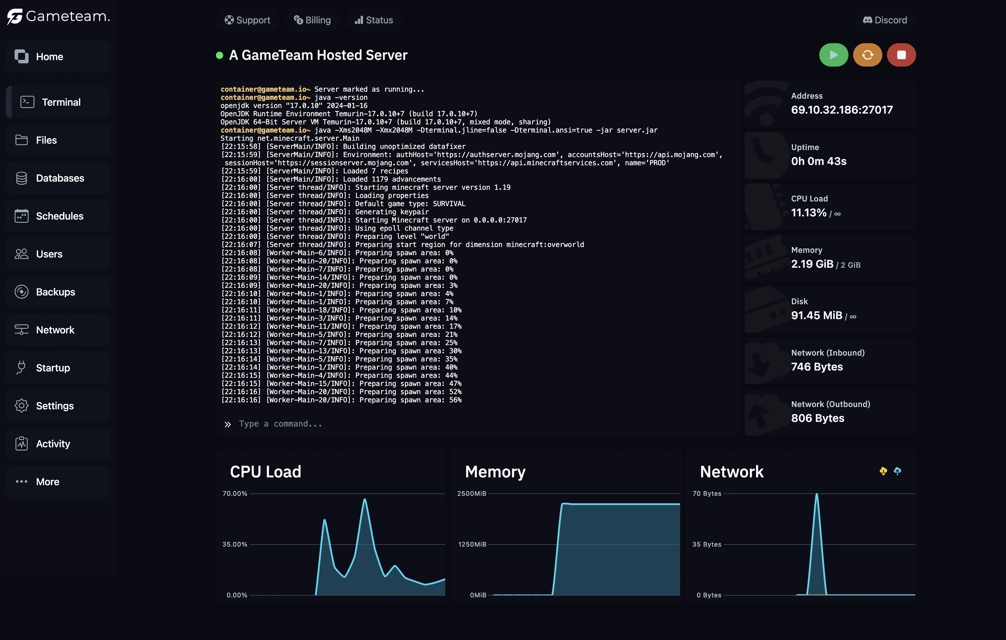1006x640 pixels.
Task: Go to Startup label in sidebar
Action: [x=53, y=368]
